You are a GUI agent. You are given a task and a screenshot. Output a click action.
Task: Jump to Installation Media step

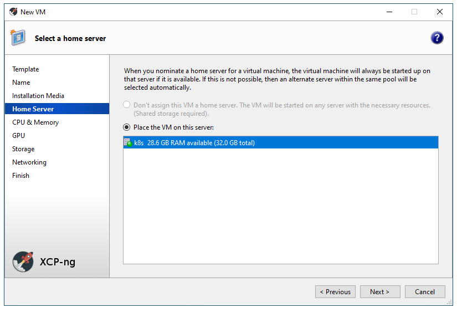click(x=38, y=96)
